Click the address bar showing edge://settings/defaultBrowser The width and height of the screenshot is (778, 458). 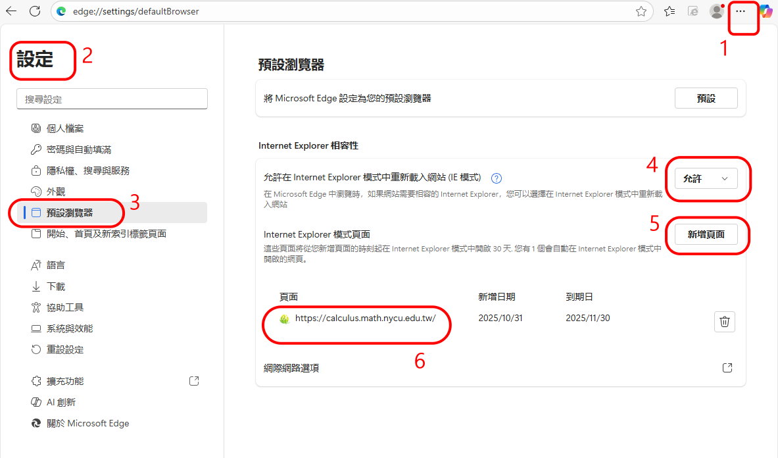click(x=342, y=11)
